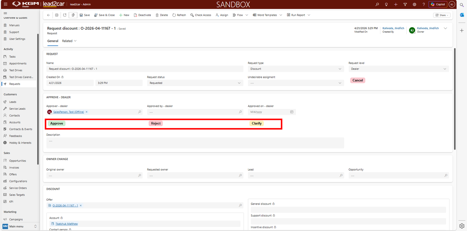Click the Cancel request button
Screen dimensions: 467x231
click(x=358, y=80)
